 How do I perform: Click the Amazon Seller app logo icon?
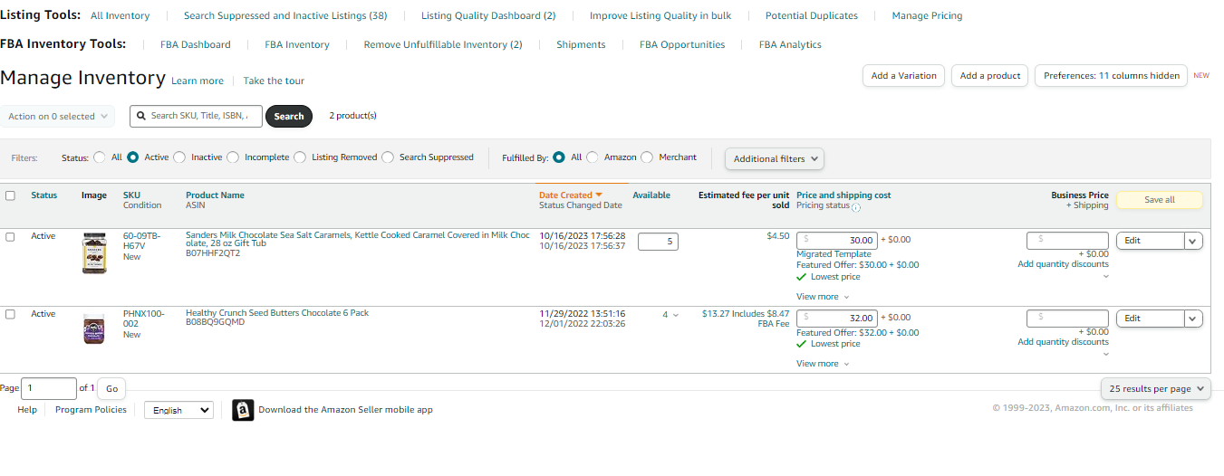[x=243, y=410]
